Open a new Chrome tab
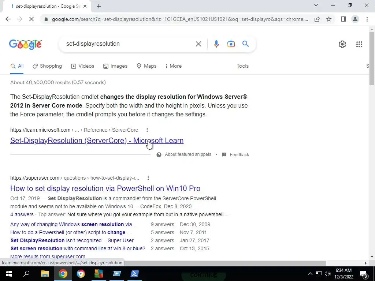The height and width of the screenshot is (281, 375). (x=99, y=6)
